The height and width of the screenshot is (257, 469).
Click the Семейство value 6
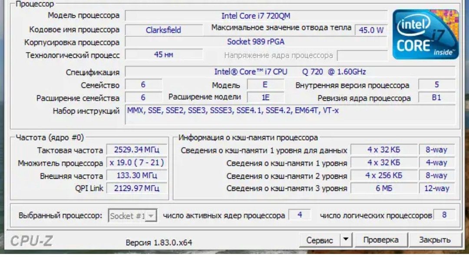pos(143,85)
